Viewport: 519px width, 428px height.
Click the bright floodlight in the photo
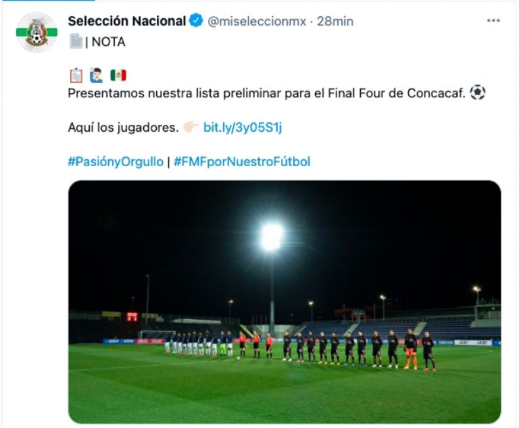pyautogui.click(x=272, y=237)
